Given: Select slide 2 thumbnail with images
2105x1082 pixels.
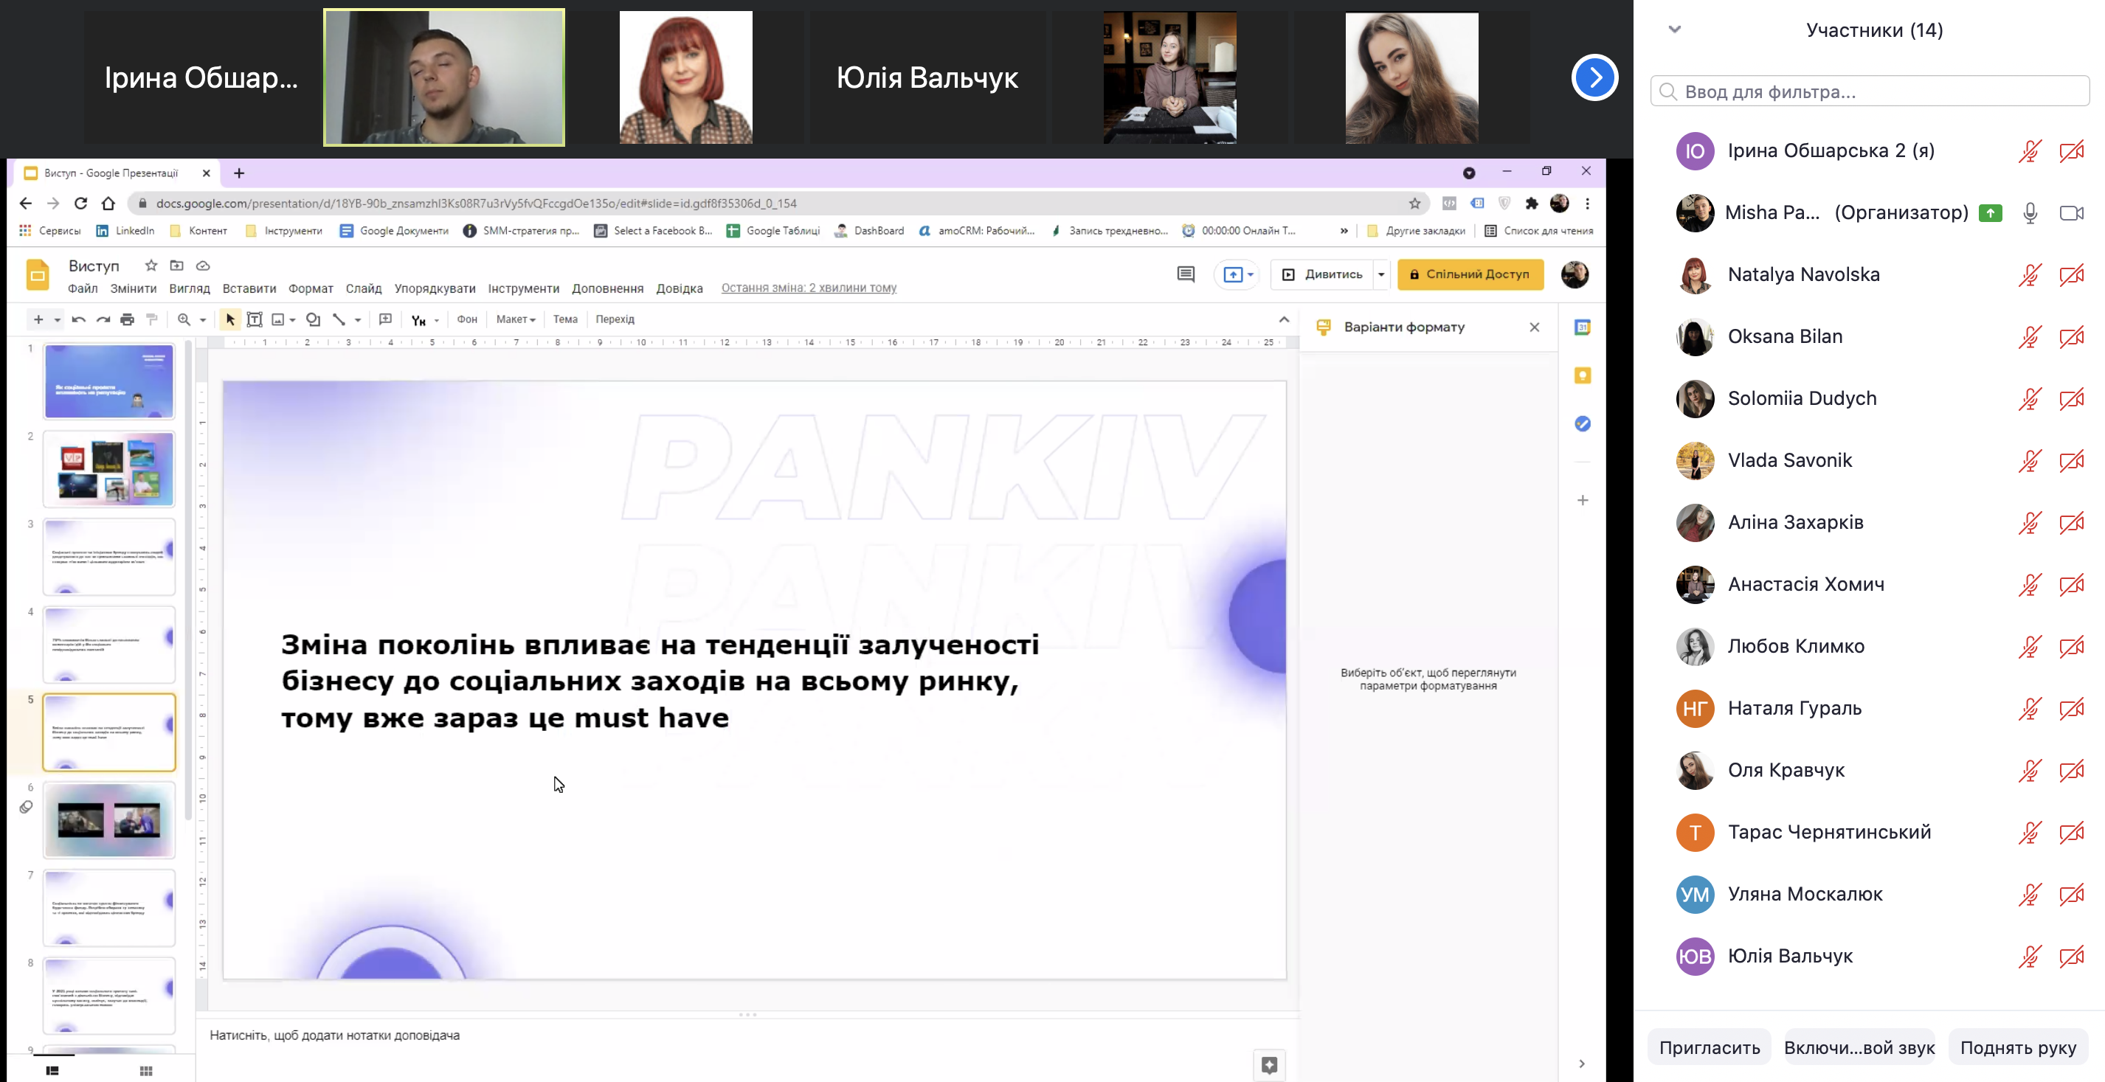Looking at the screenshot, I should click(x=108, y=469).
